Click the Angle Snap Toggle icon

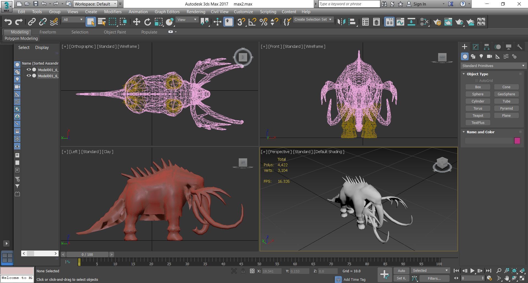pyautogui.click(x=252, y=22)
